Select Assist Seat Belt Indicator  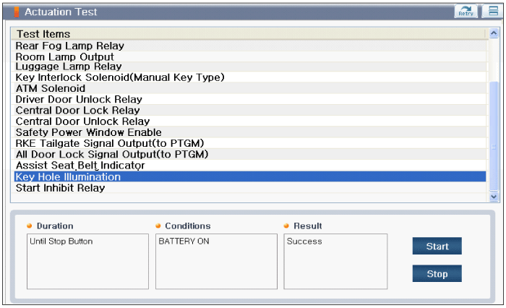coord(80,166)
